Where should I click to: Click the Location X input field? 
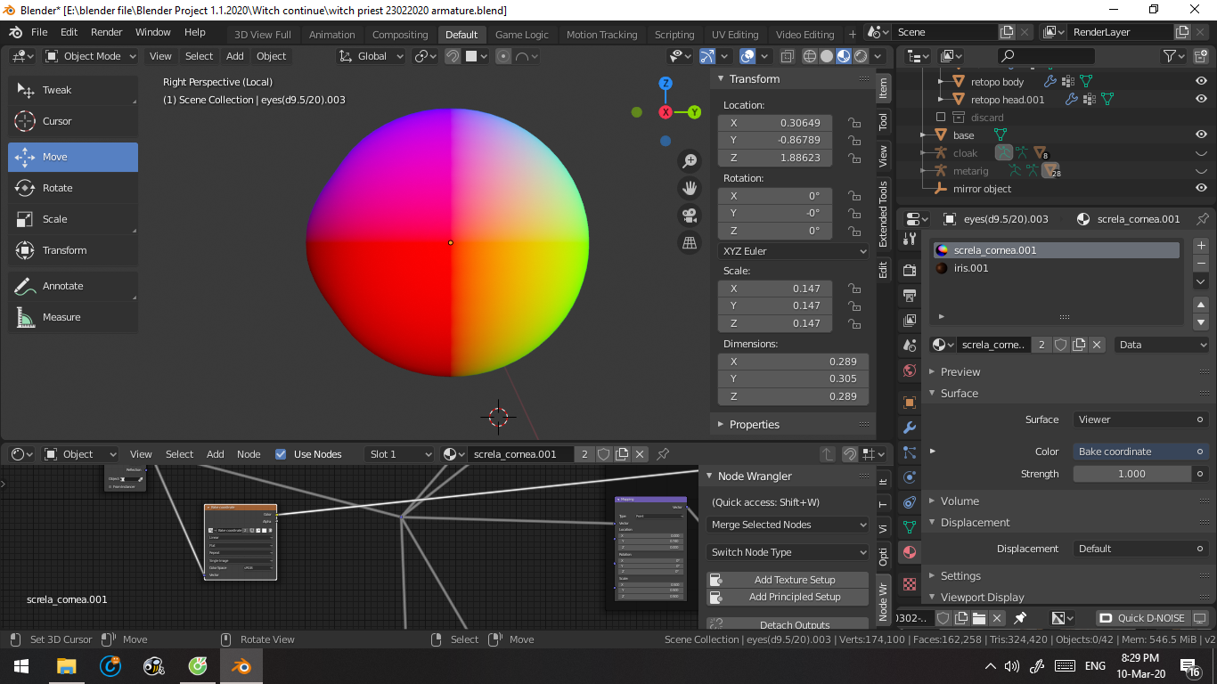click(x=775, y=122)
